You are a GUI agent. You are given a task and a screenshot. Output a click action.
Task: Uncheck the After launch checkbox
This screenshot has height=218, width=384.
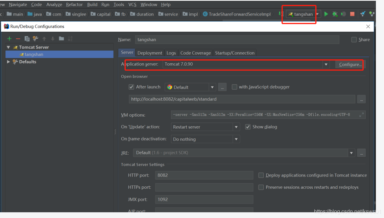(x=131, y=87)
